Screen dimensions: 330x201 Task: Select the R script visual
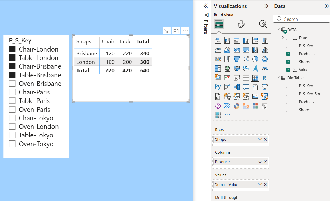coord(265,78)
